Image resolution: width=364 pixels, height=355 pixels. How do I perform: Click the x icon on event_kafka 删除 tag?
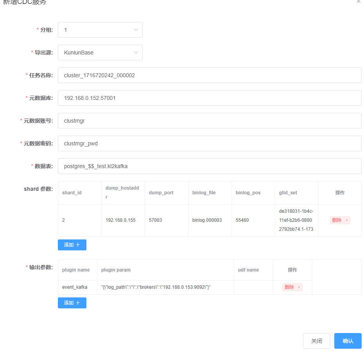[x=299, y=287]
